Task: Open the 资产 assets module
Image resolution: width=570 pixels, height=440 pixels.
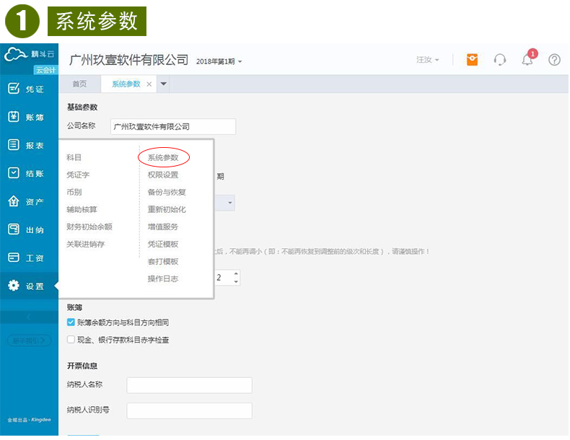Action: [x=26, y=201]
